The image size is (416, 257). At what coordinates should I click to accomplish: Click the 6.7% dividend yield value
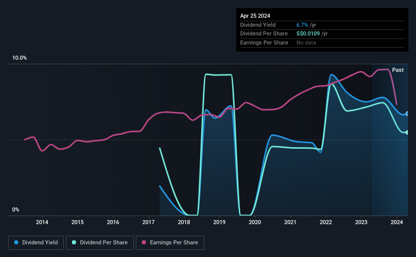(x=302, y=25)
